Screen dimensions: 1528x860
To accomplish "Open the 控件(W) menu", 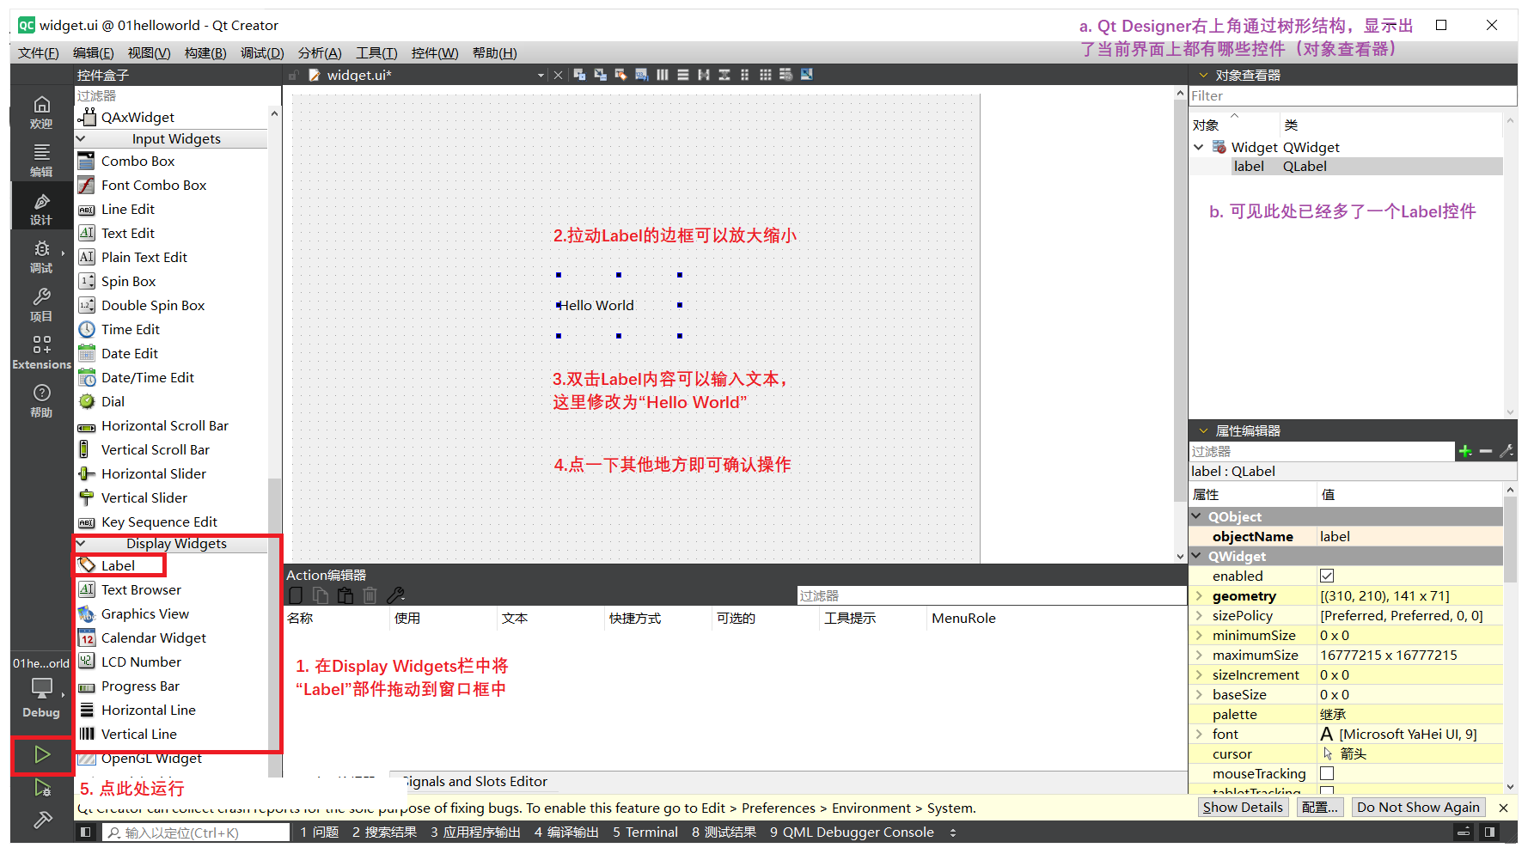I will (x=435, y=53).
